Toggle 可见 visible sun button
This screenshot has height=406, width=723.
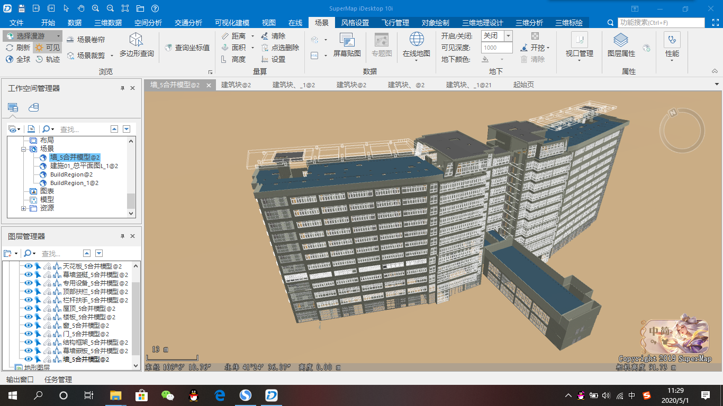pos(48,48)
